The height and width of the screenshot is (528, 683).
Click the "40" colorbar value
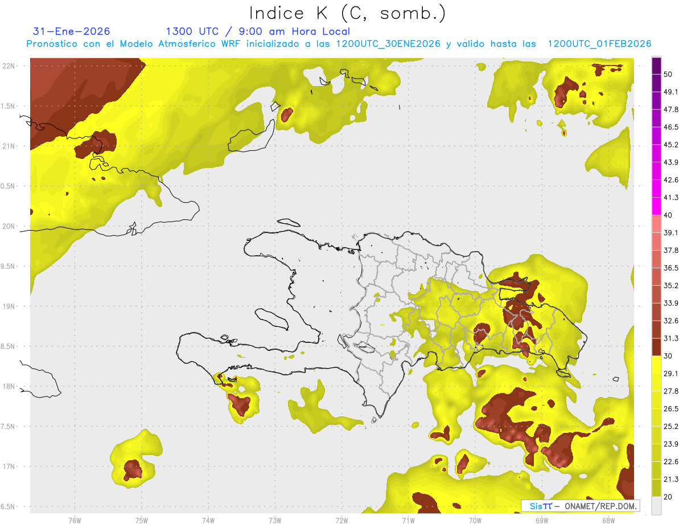click(x=668, y=215)
